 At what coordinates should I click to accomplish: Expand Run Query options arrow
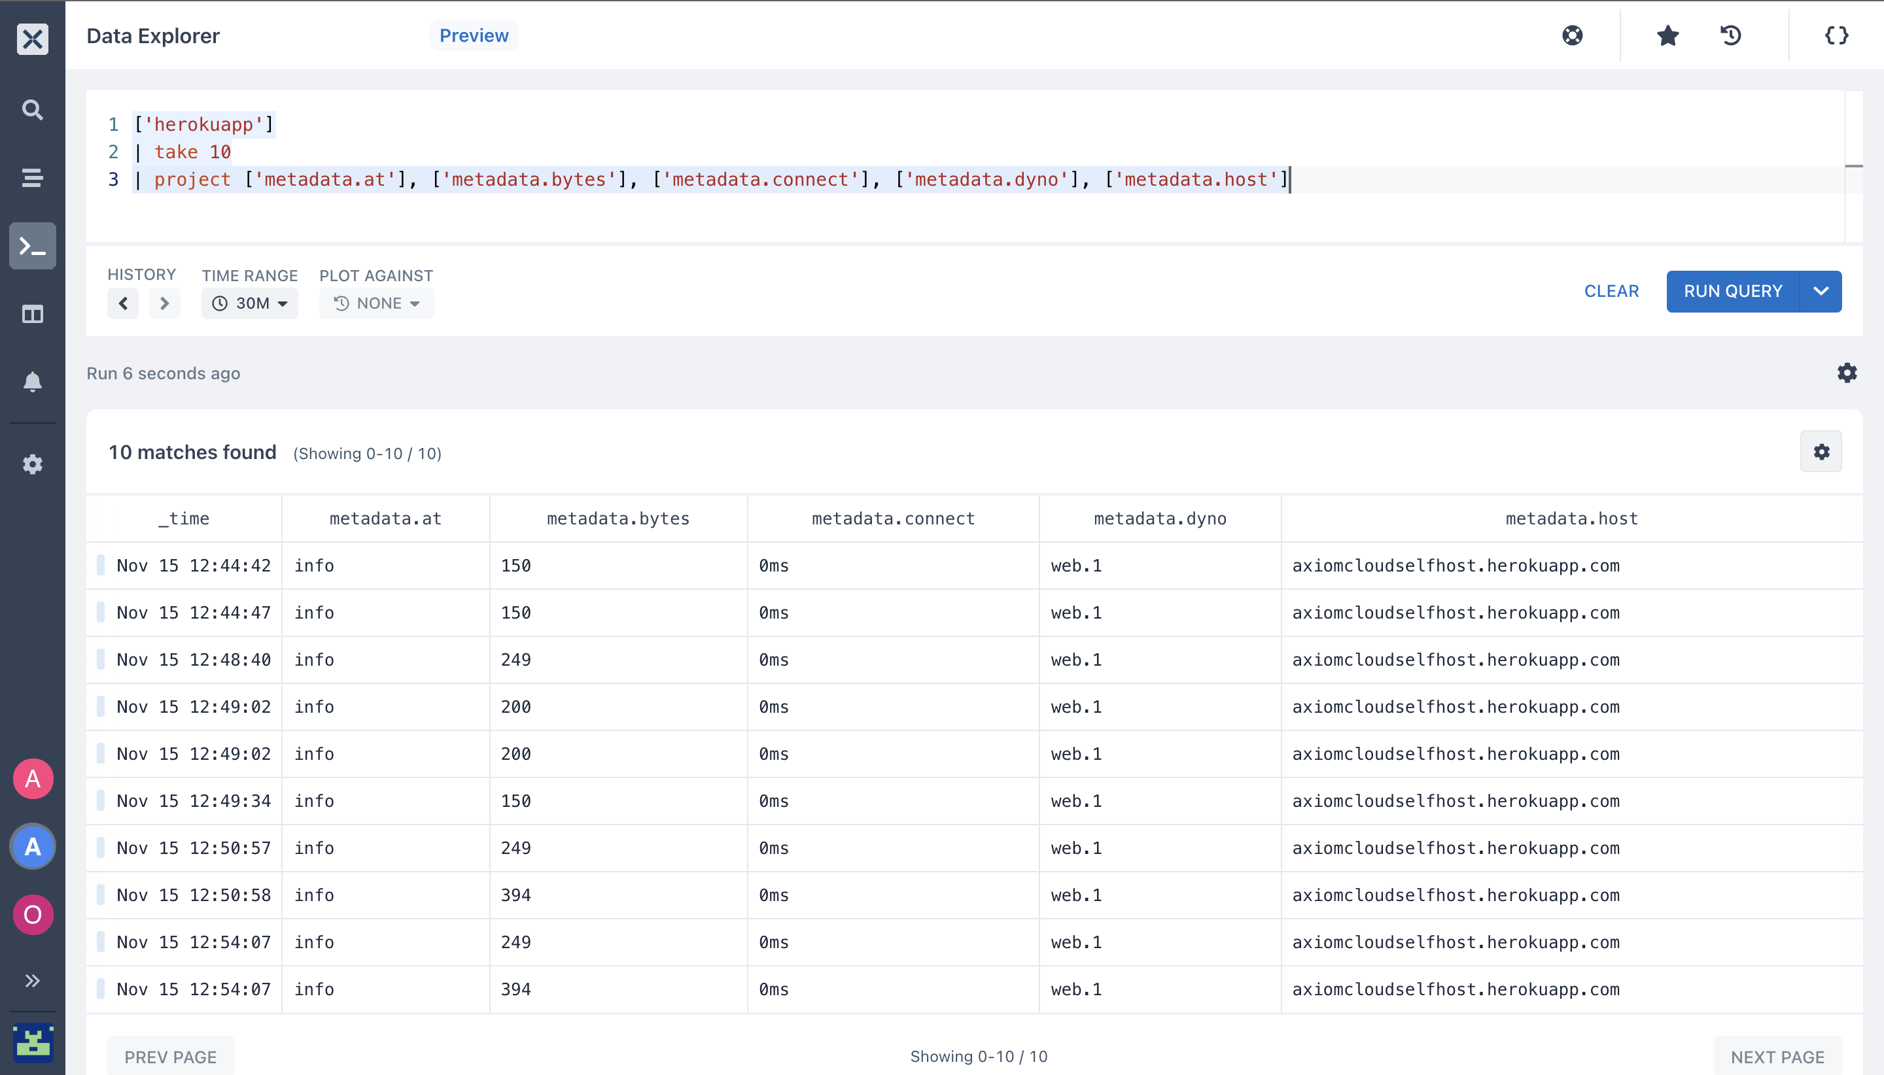(1821, 291)
